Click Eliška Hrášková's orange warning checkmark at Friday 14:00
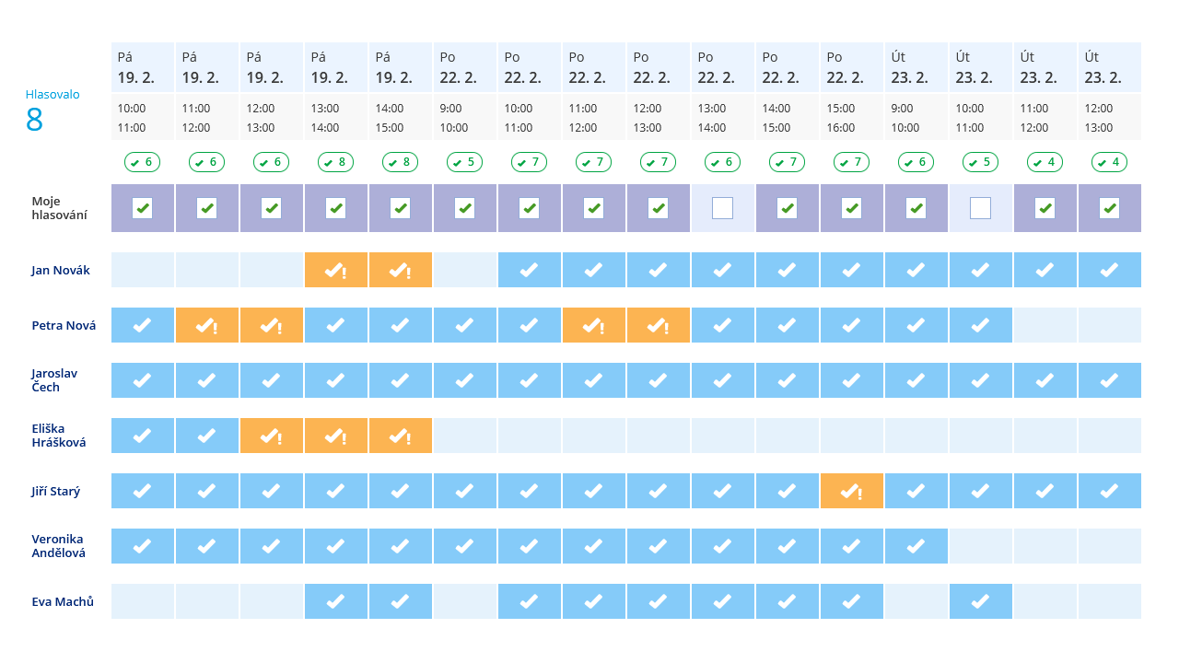1179x663 pixels. point(401,436)
